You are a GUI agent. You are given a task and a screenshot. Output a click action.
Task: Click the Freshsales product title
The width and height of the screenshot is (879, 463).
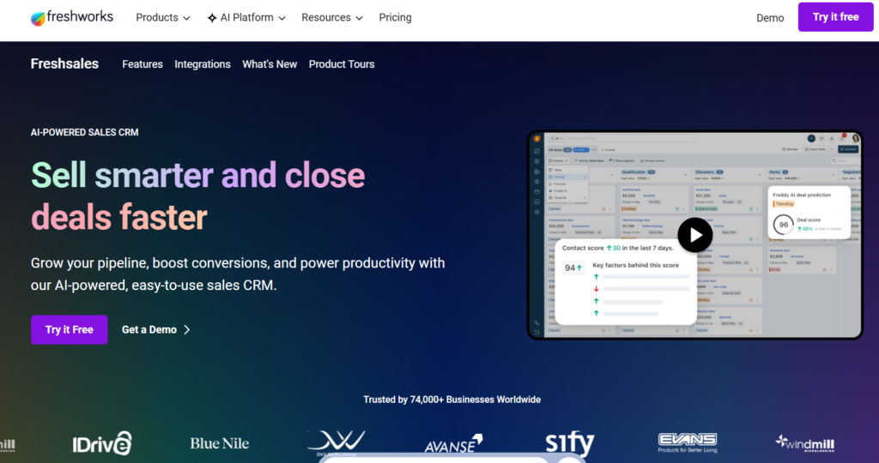tap(64, 63)
